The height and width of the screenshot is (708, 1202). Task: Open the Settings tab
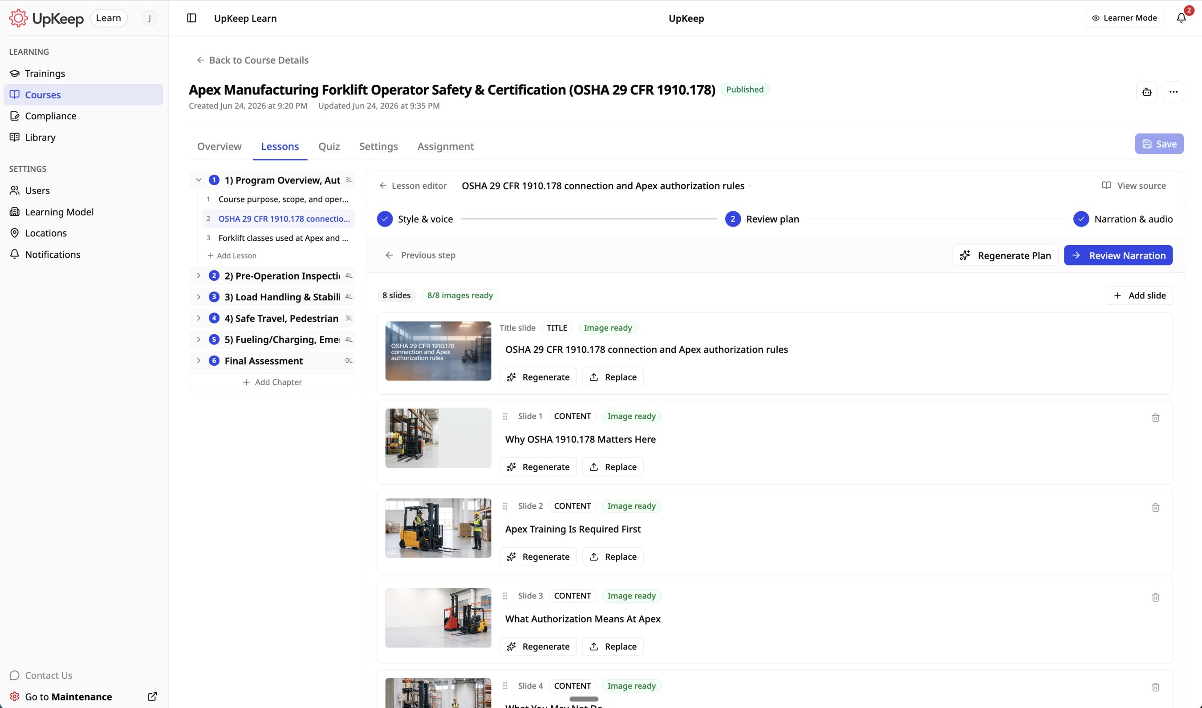pyautogui.click(x=378, y=146)
